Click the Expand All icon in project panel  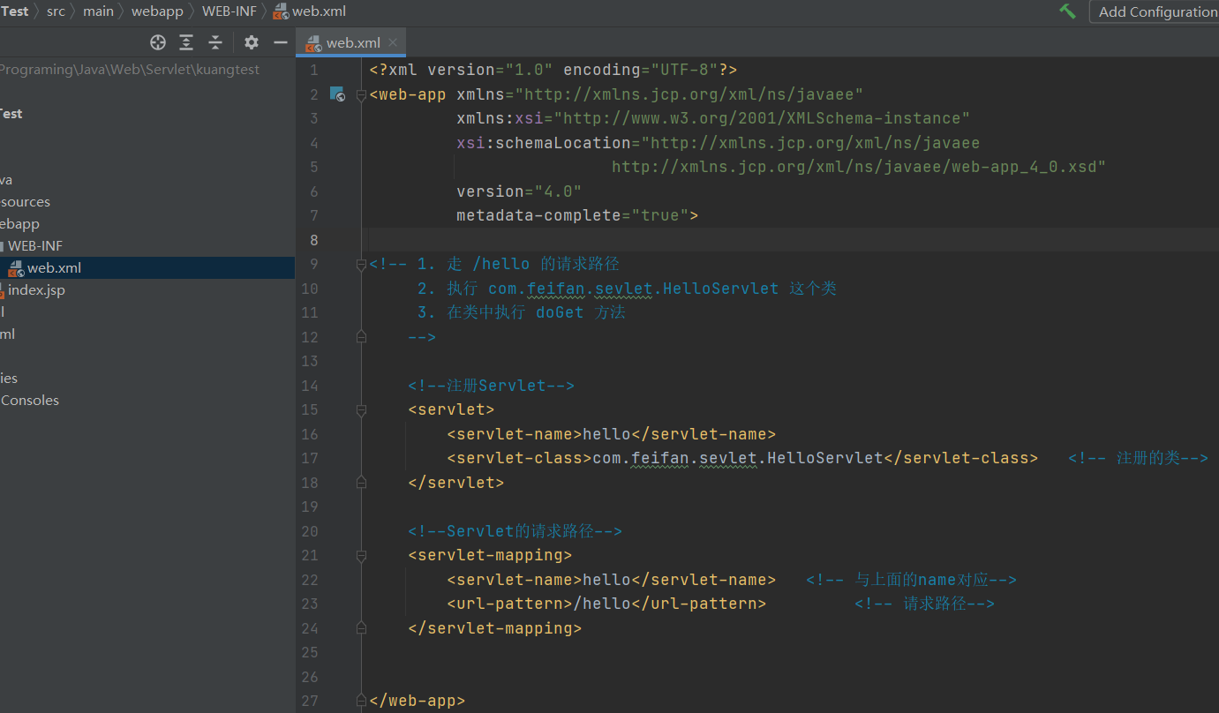point(186,42)
